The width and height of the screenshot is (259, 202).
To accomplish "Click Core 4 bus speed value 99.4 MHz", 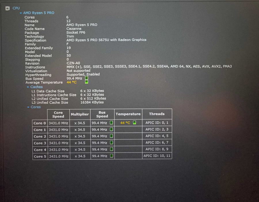I will pyautogui.click(x=100, y=149).
